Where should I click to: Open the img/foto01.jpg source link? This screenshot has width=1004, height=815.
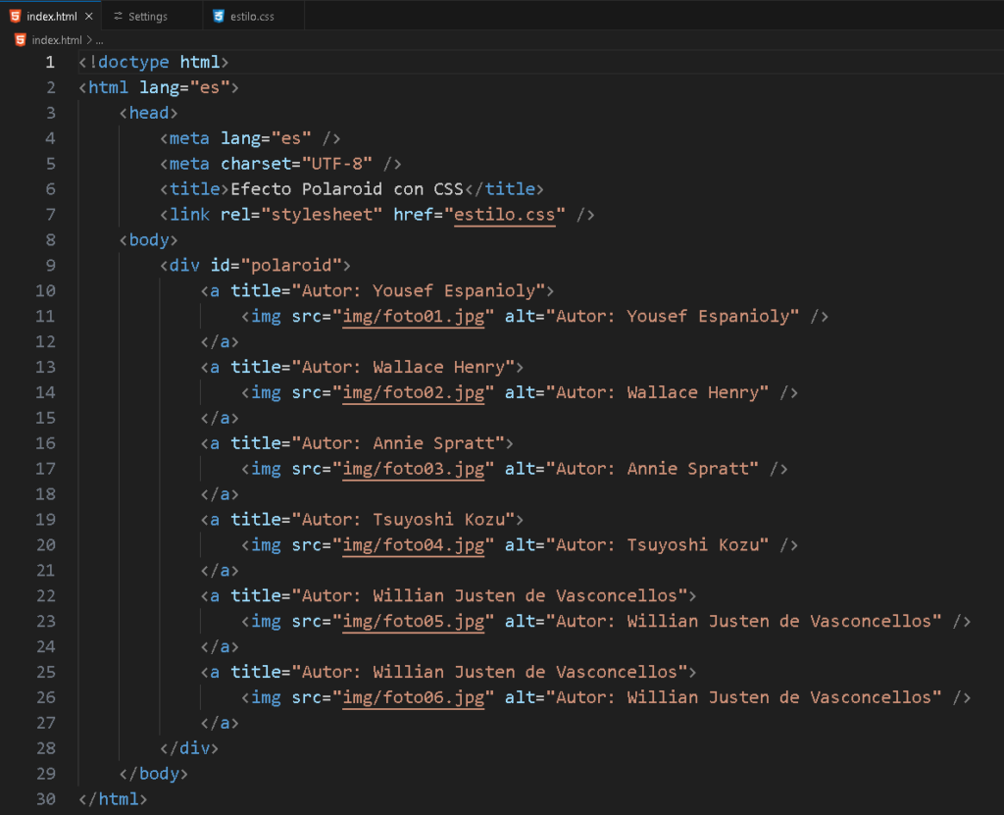pyautogui.click(x=414, y=317)
